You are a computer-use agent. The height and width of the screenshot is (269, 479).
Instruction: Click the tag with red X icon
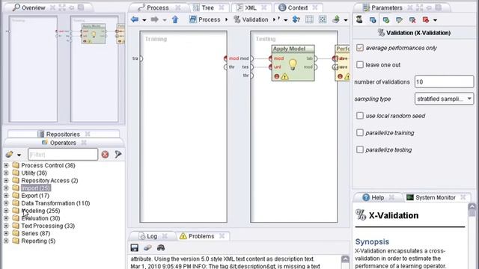coord(412,20)
